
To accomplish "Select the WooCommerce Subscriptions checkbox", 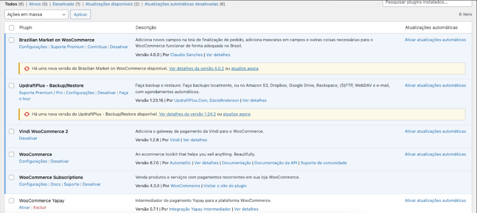I will [11, 177].
